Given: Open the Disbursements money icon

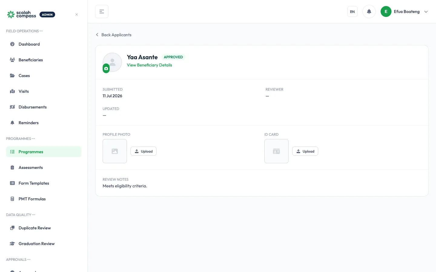Looking at the screenshot, I should tap(12, 107).
